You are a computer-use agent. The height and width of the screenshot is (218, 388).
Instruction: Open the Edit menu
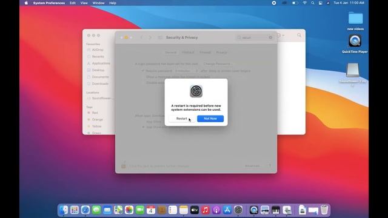73,3
